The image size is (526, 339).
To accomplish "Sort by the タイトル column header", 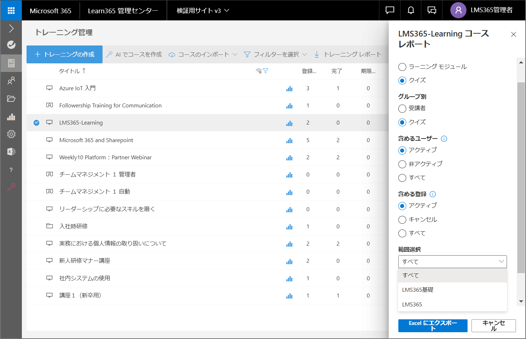I will [x=72, y=71].
